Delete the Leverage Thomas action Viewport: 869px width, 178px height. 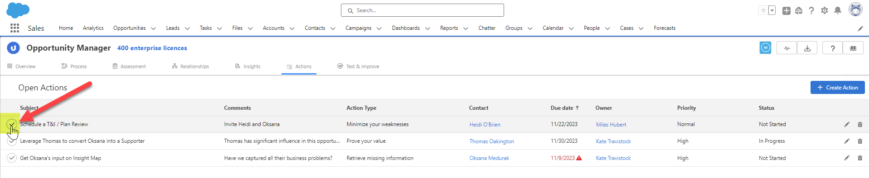[x=860, y=141]
